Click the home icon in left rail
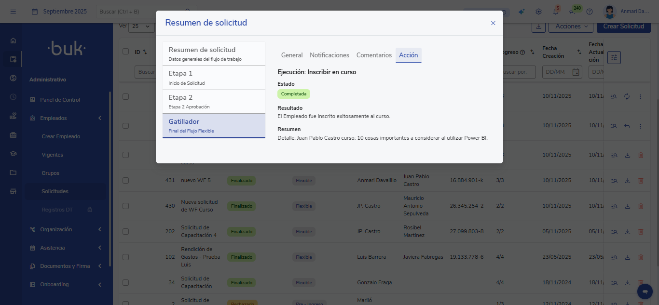The height and width of the screenshot is (305, 659). click(13, 41)
